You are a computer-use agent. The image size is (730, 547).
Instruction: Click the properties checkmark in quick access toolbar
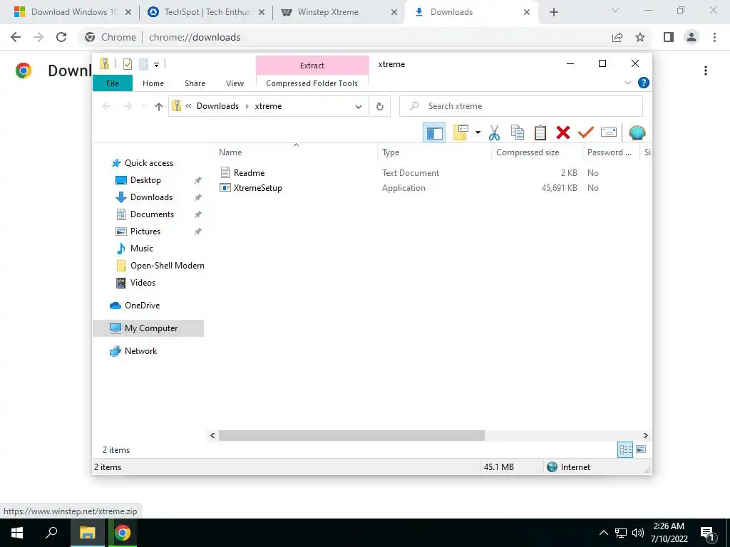point(128,64)
